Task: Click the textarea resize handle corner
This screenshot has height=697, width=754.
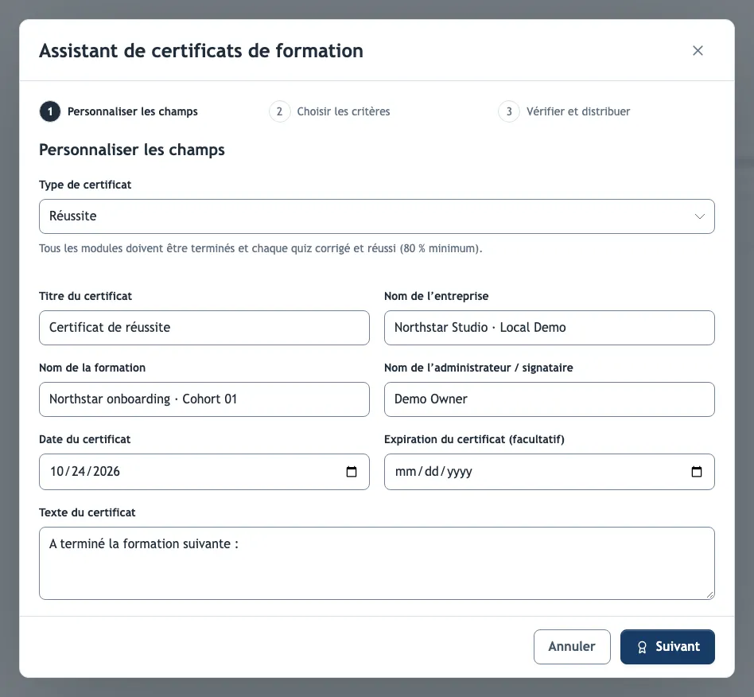Action: click(x=709, y=595)
